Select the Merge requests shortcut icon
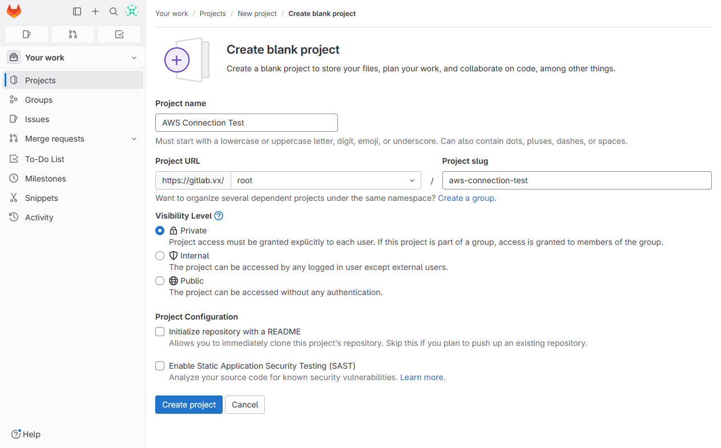721x448 pixels. click(72, 34)
